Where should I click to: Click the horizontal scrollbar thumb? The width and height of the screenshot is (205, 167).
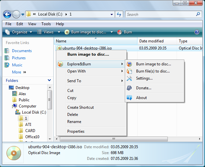pyautogui.click(x=114, y=139)
